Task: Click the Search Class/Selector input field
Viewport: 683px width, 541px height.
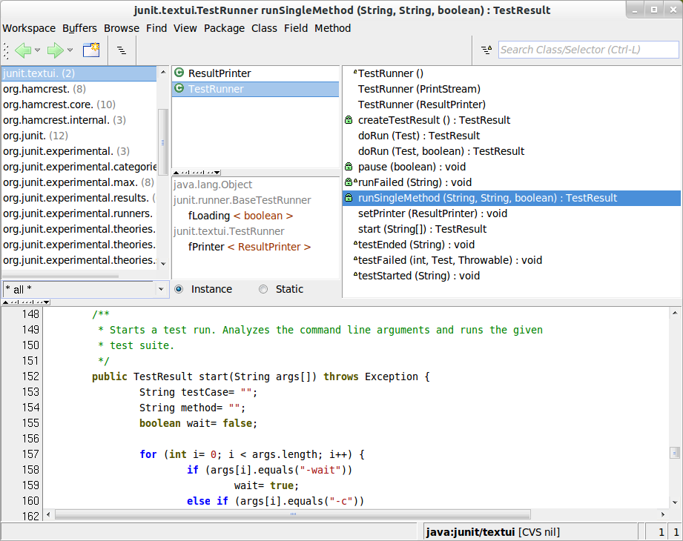Action: [587, 50]
